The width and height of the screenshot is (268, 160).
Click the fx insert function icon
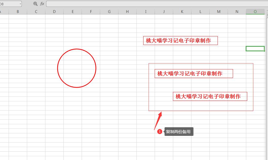42,4
